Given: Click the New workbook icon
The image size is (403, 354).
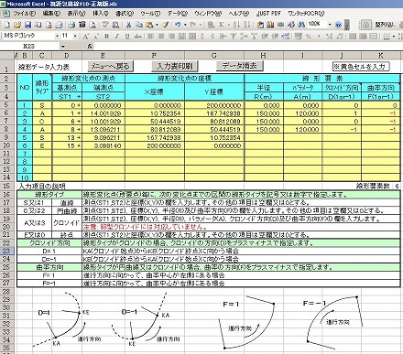Looking at the screenshot, I should point(7,25).
